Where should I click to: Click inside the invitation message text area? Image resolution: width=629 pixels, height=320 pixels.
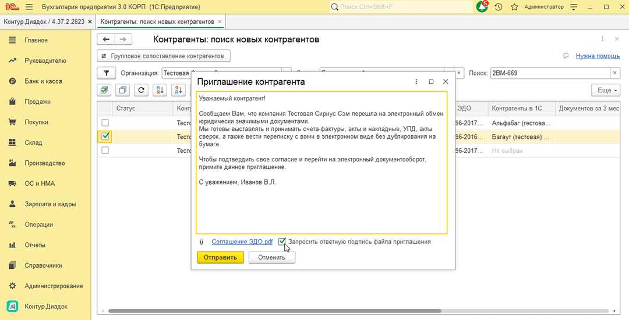(321, 163)
